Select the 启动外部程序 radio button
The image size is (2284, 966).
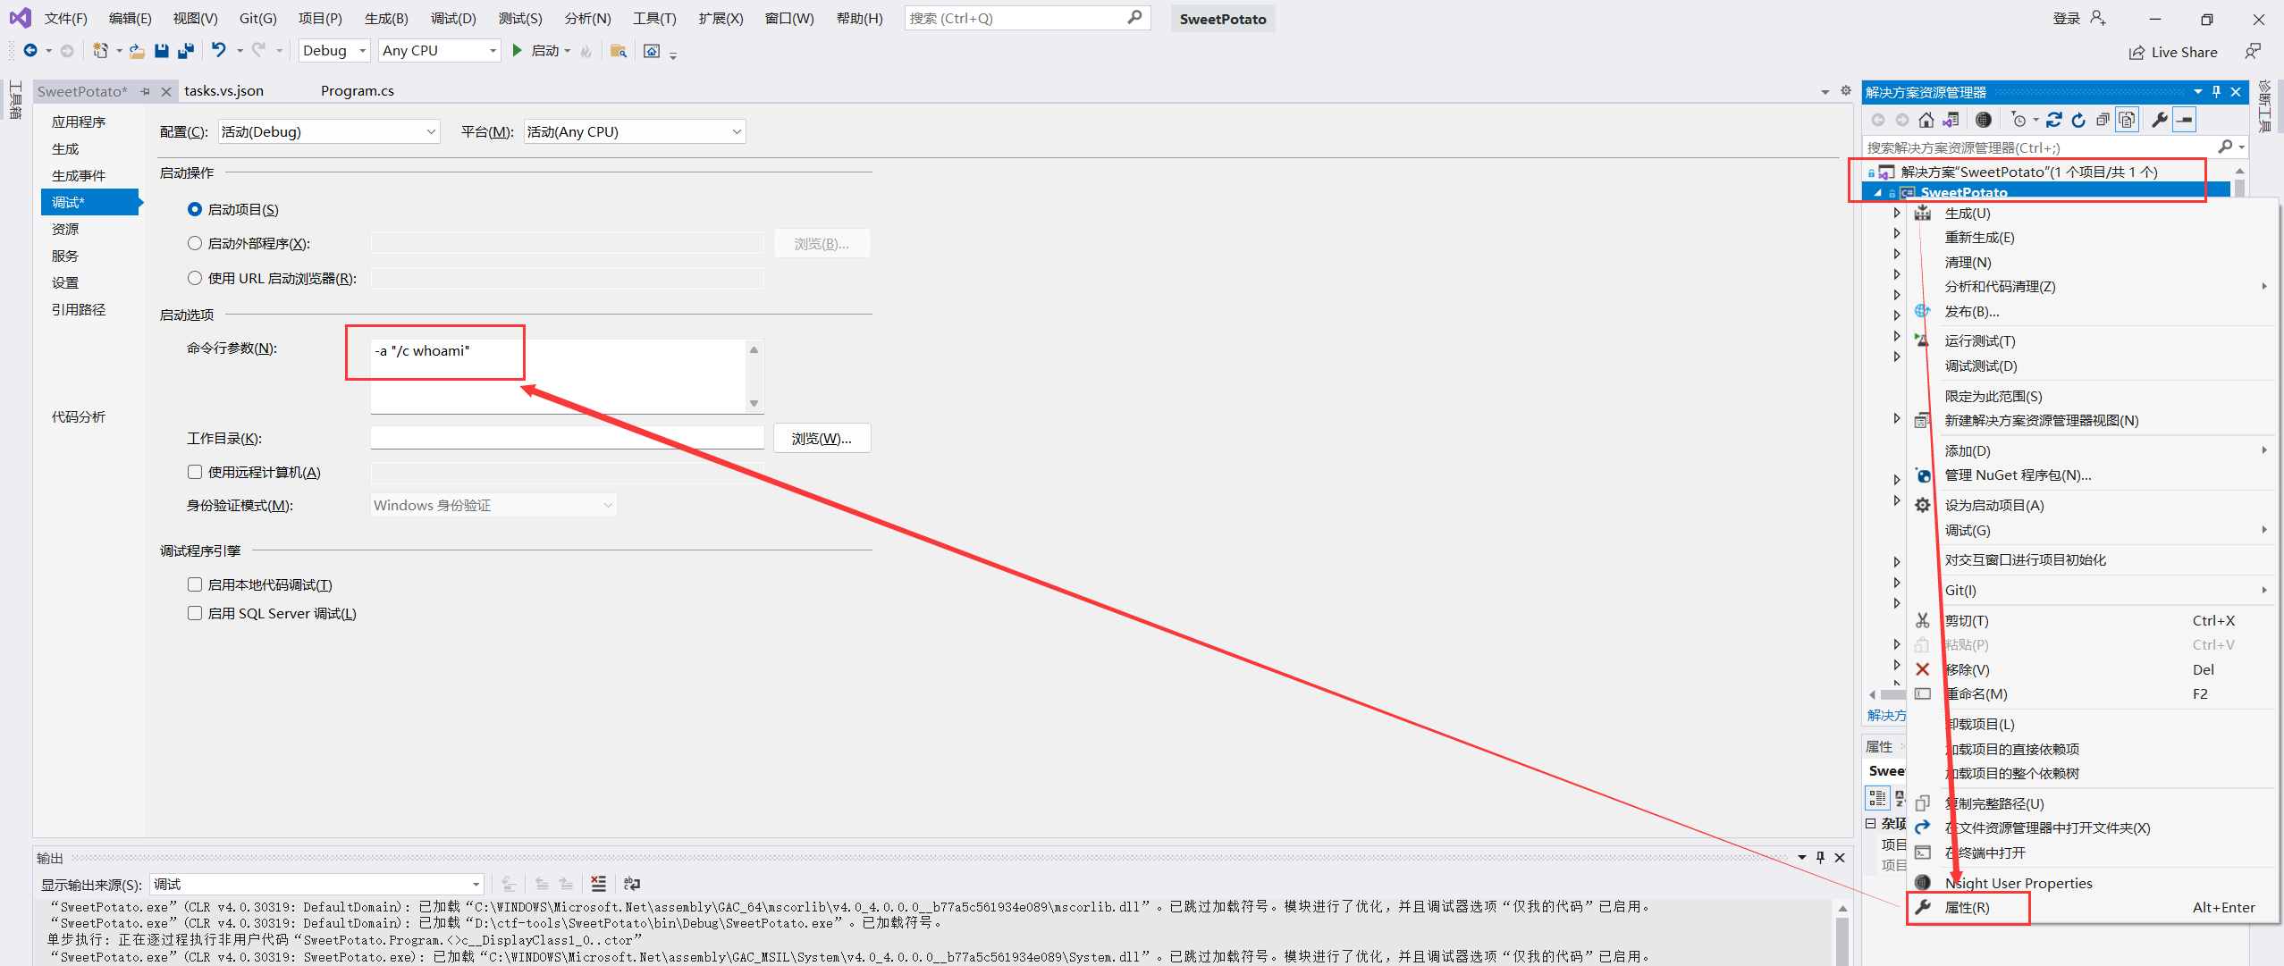click(195, 243)
